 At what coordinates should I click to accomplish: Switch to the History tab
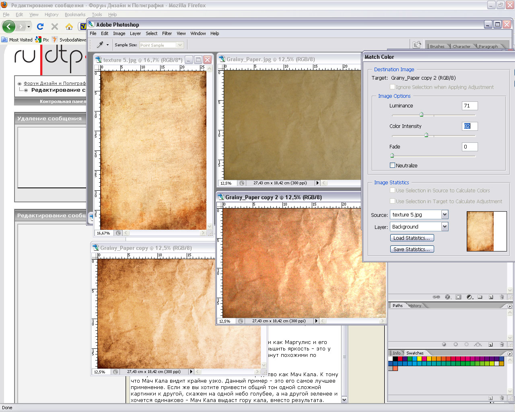click(415, 306)
